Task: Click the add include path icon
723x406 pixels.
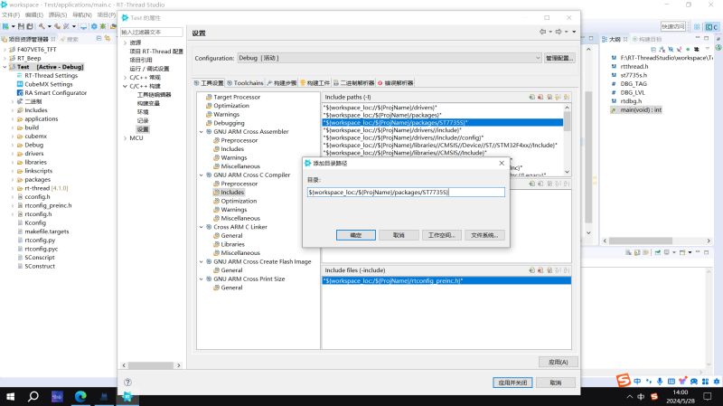Action: (x=532, y=97)
